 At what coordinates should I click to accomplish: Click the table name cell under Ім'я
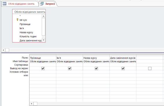(x=69, y=62)
